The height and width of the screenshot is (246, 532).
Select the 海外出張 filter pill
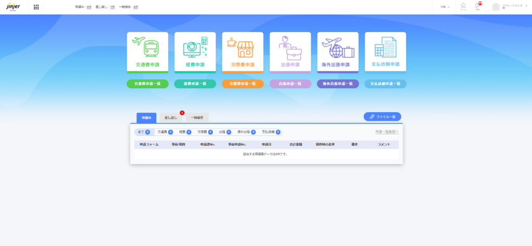click(246, 132)
